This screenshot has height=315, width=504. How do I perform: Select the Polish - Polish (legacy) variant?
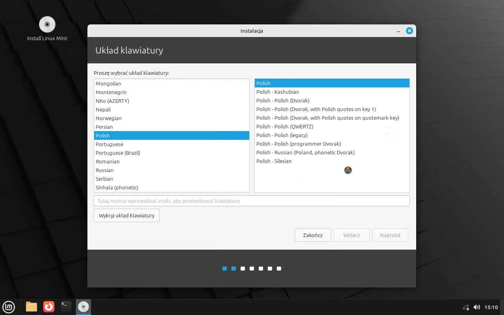click(332, 135)
